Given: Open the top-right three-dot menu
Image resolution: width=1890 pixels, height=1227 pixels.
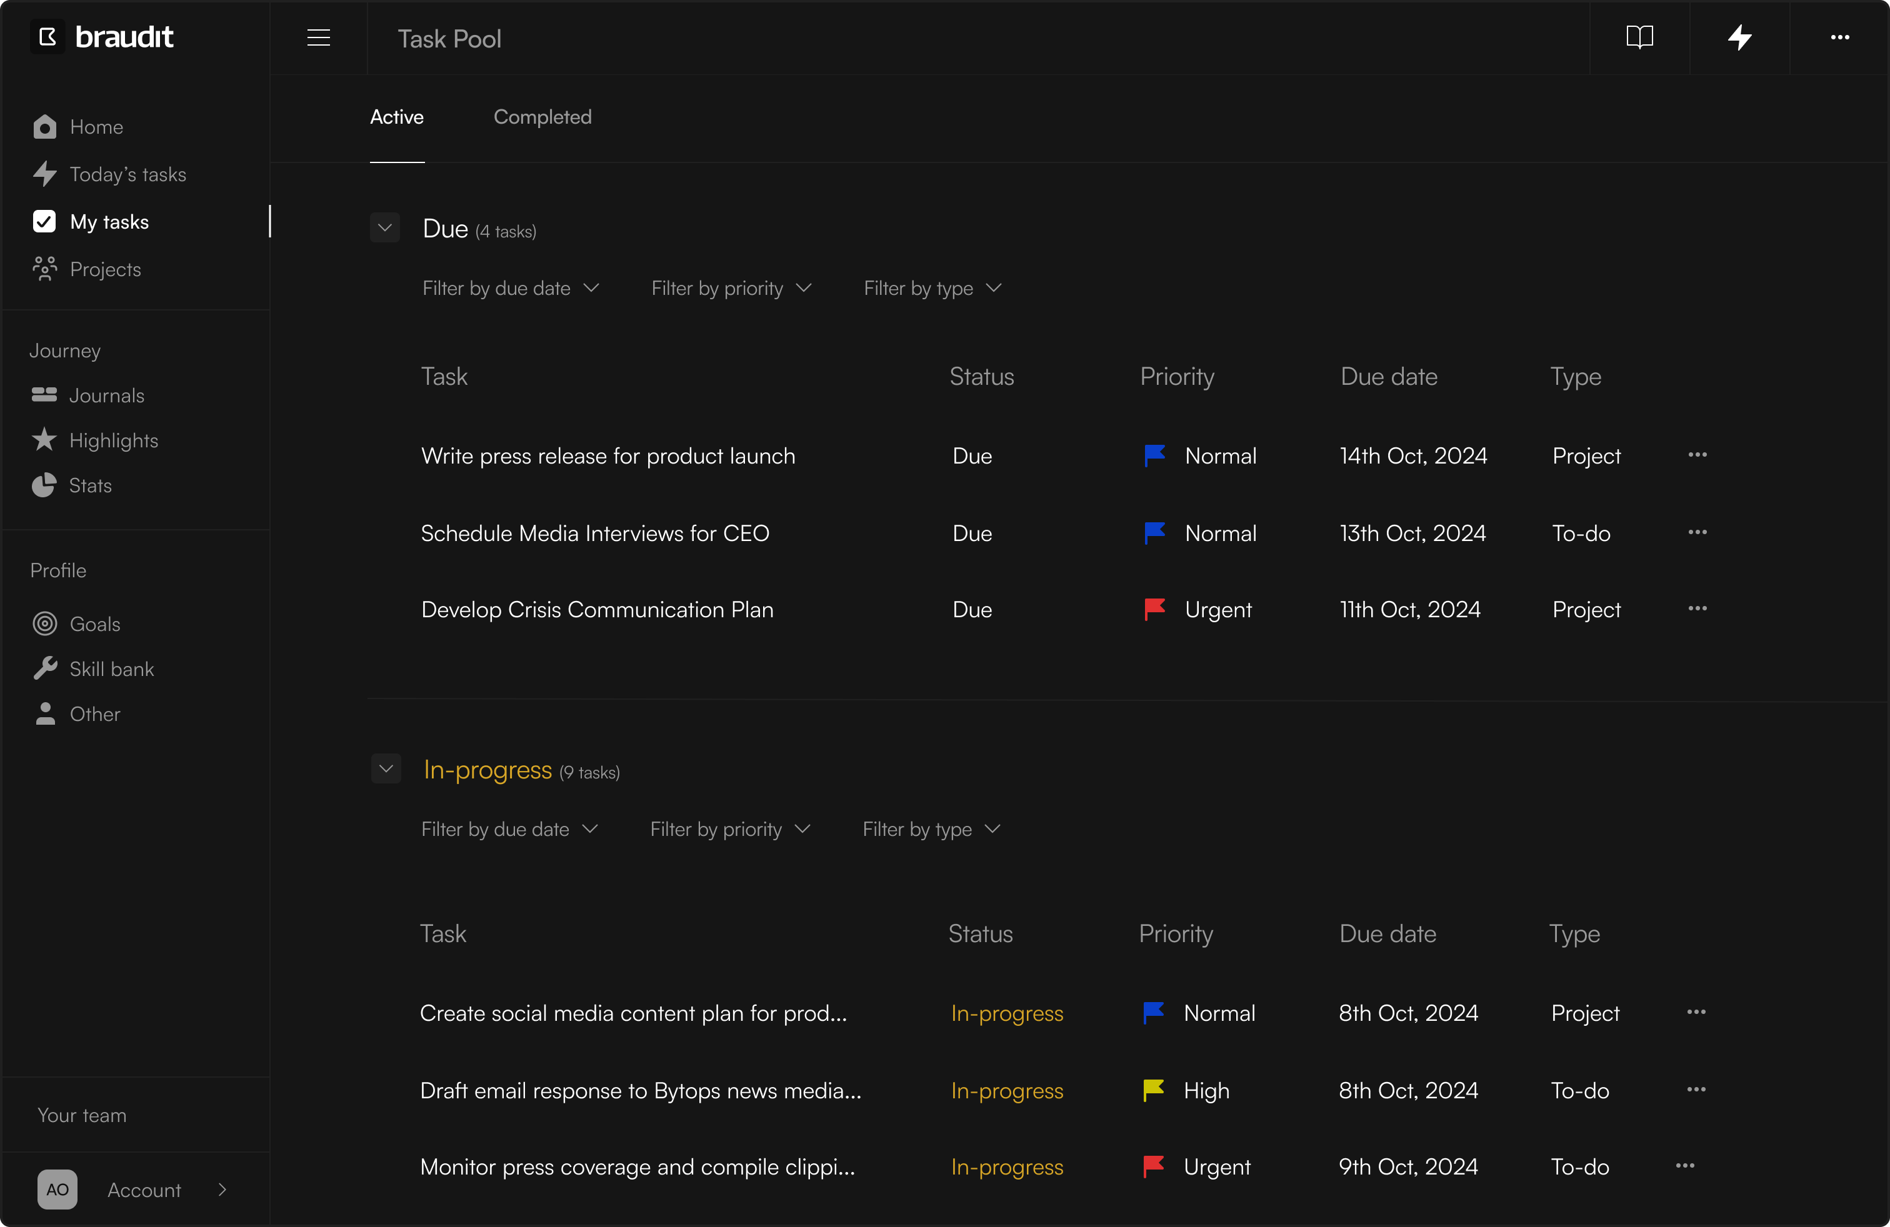Looking at the screenshot, I should click(x=1839, y=37).
